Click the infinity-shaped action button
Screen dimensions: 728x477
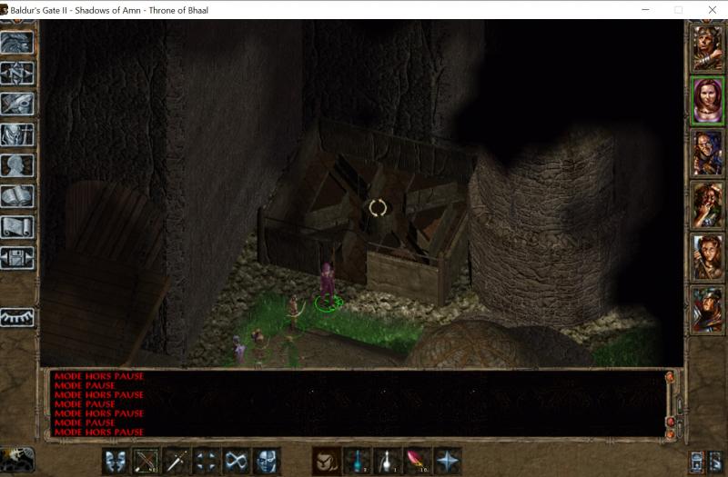236,462
